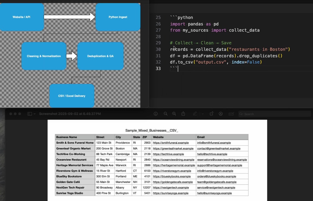Image resolution: width=313 pixels, height=201 pixels.
Task: Click the hello@sunriseyoga.example email
Action: [x=214, y=193]
